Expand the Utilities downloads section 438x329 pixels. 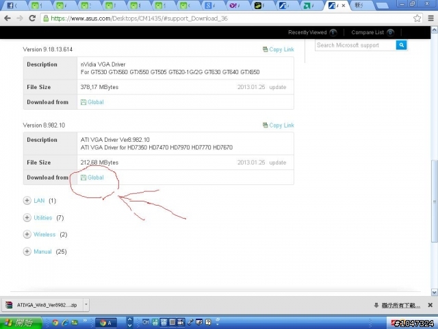27,218
